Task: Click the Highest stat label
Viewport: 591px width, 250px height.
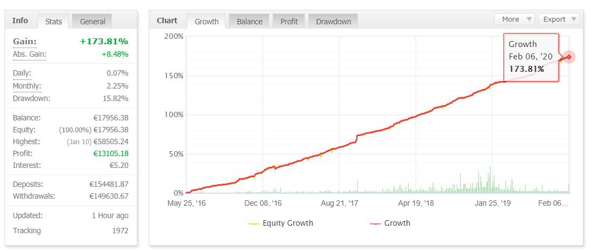Action: (x=26, y=141)
